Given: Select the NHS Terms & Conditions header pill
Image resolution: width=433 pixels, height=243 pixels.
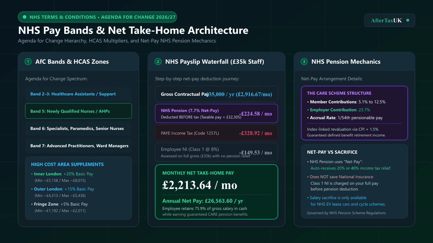Looking at the screenshot, I should pyautogui.click(x=97, y=17).
